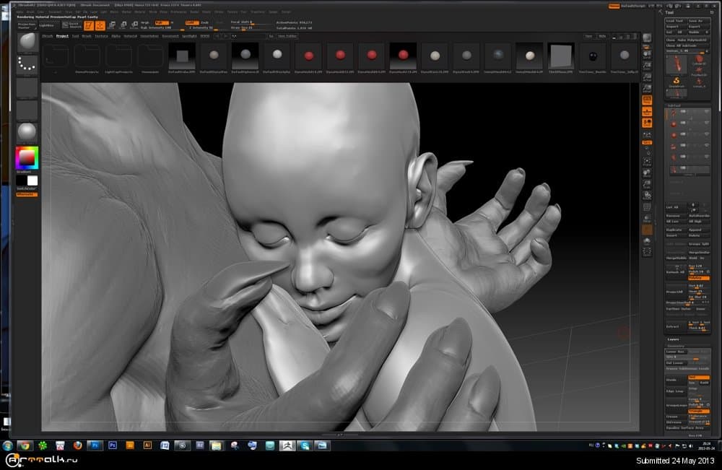
Task: Toggle the Rgb channel button
Action: pyautogui.click(x=161, y=22)
